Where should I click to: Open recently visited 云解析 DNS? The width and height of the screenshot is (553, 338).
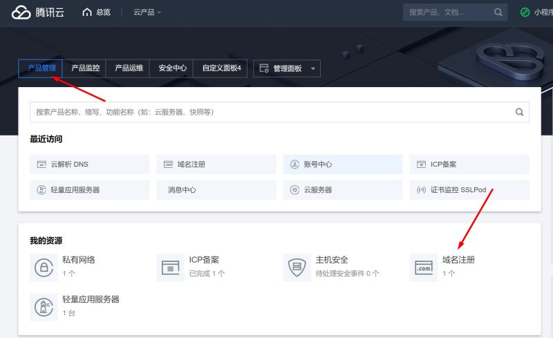click(90, 165)
